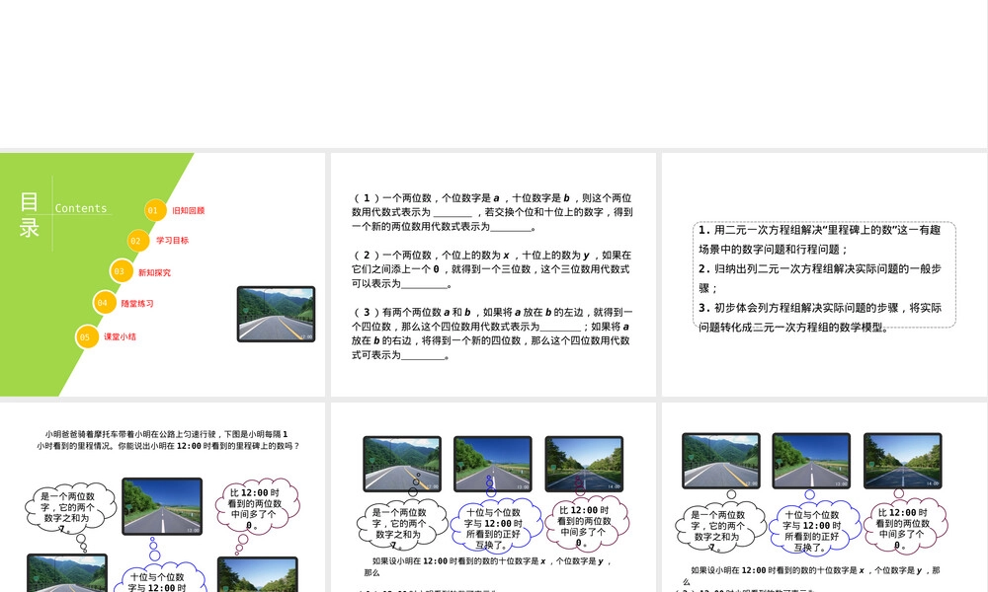Click objective 3 about 初步体会列方程组
Image resolution: width=988 pixels, height=592 pixels.
tap(819, 317)
